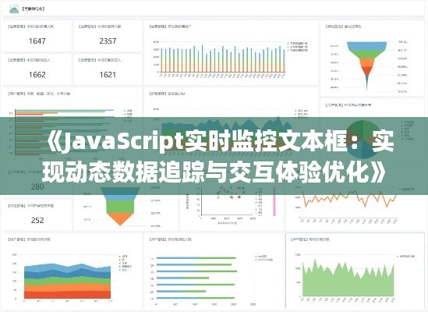428x312 pixels.
Task: Toggle the first legend entry of the stacked area chart
Action: [x=123, y=257]
